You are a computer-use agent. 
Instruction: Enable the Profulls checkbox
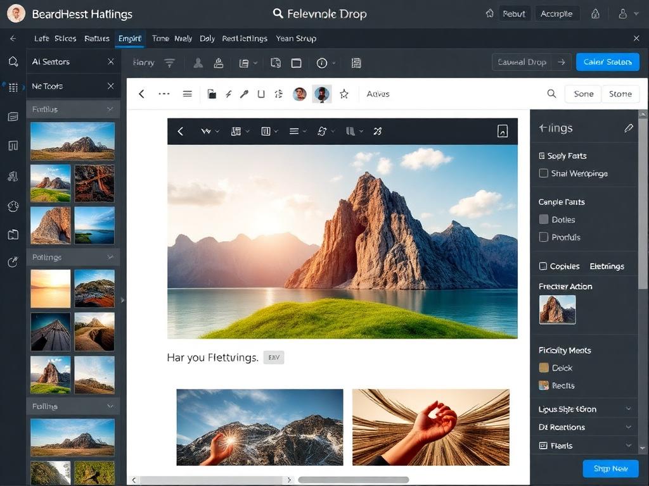tap(544, 237)
